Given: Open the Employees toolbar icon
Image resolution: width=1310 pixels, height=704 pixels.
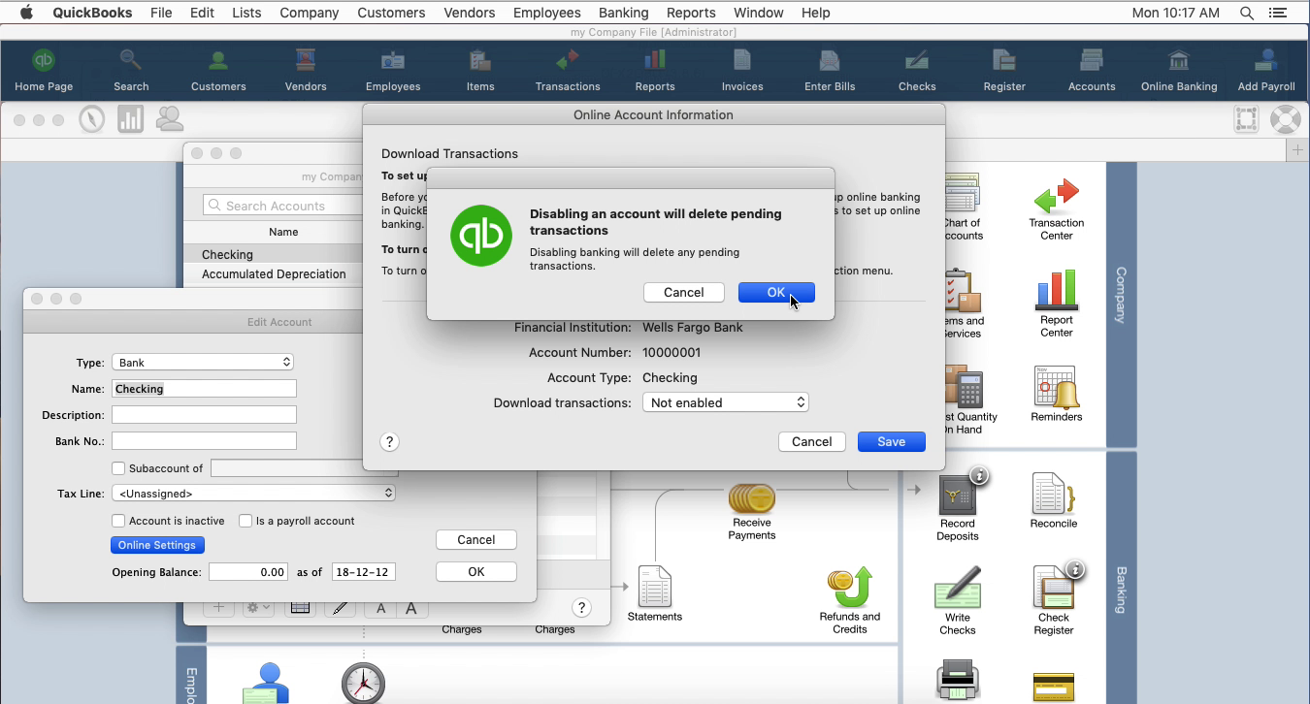Looking at the screenshot, I should coord(393,70).
